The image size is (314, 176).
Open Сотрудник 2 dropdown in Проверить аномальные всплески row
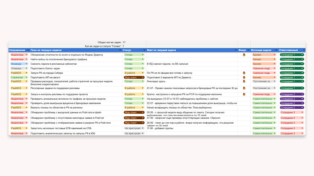(x=292, y=99)
